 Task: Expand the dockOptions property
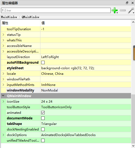pos(3,135)
